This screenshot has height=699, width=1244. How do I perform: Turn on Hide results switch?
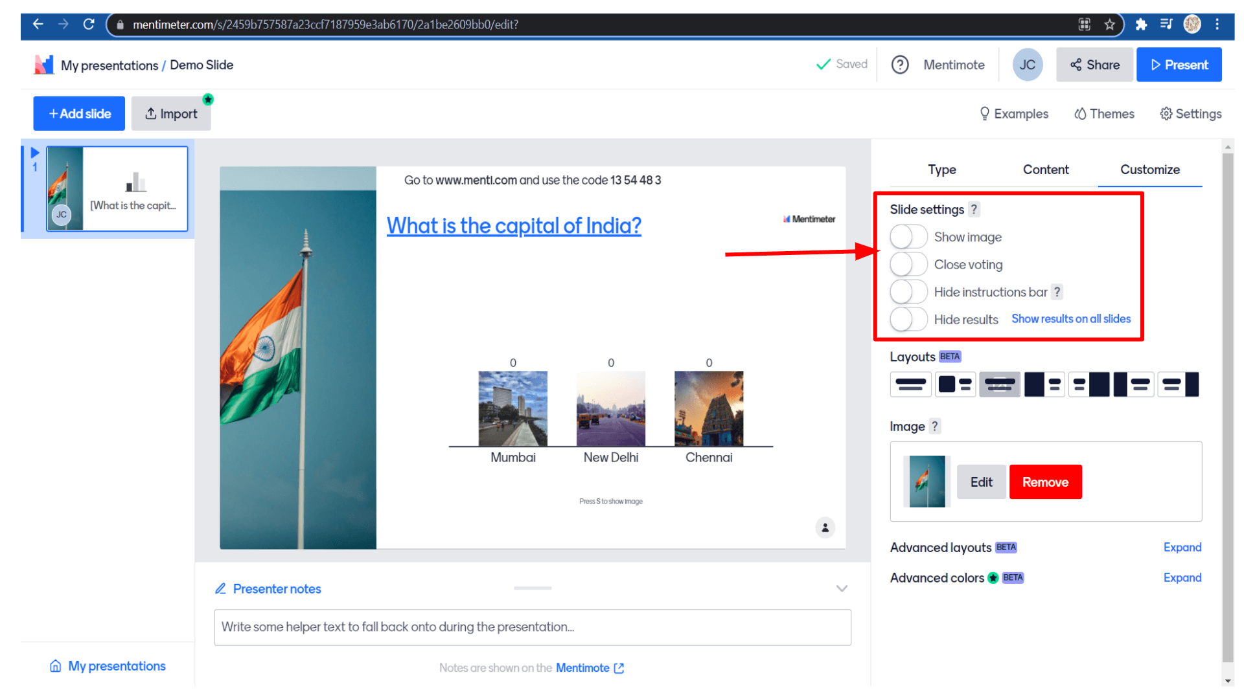click(x=908, y=320)
